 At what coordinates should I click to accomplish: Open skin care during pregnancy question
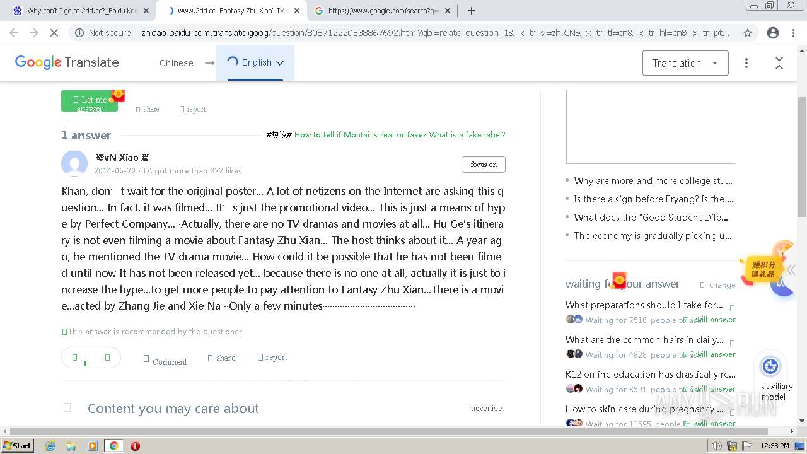pos(644,409)
